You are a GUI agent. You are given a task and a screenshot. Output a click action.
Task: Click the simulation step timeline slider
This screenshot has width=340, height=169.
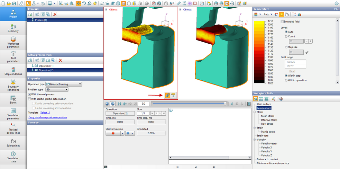coord(189,104)
